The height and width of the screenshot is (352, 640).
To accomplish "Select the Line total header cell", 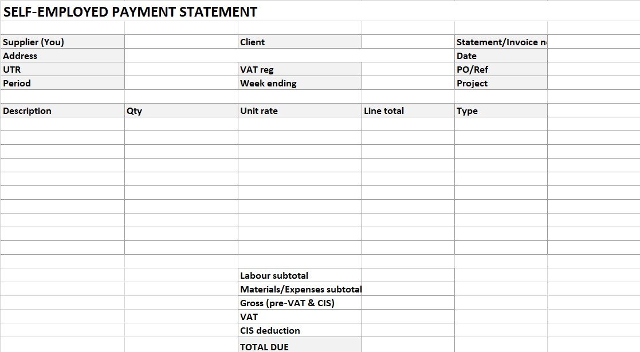I will tap(408, 110).
